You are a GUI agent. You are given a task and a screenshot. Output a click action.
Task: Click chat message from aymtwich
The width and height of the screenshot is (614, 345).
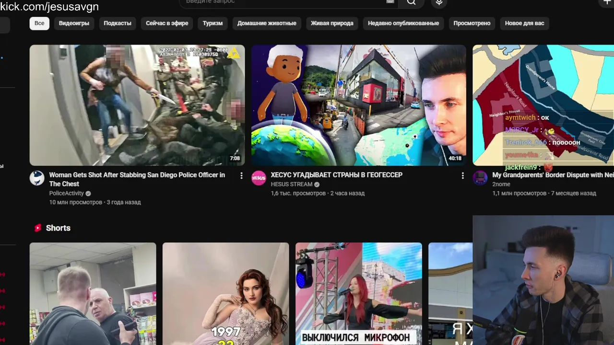527,117
